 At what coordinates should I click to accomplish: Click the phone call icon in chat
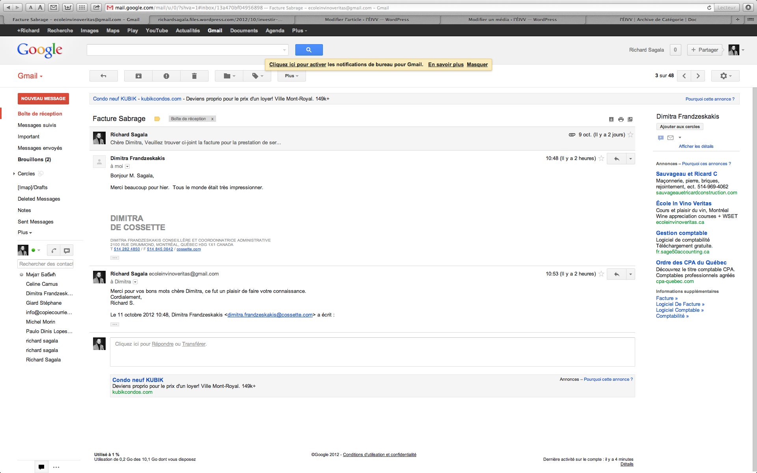(x=54, y=250)
